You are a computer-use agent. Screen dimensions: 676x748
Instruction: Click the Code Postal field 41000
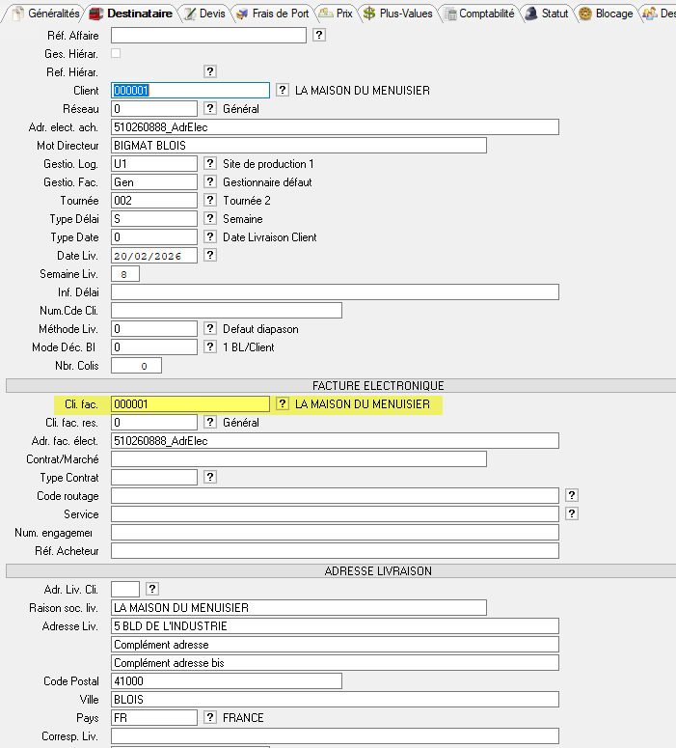pos(227,680)
